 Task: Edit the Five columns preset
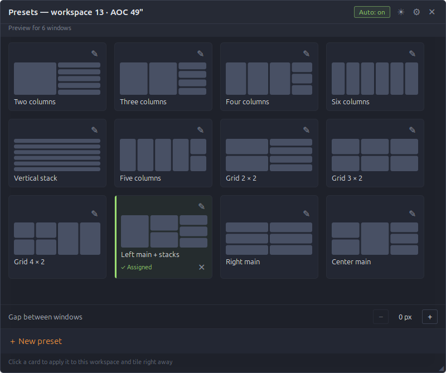point(200,130)
